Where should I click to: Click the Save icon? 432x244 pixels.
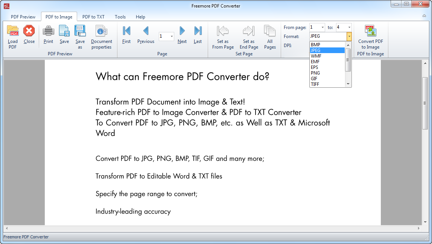[x=64, y=36]
